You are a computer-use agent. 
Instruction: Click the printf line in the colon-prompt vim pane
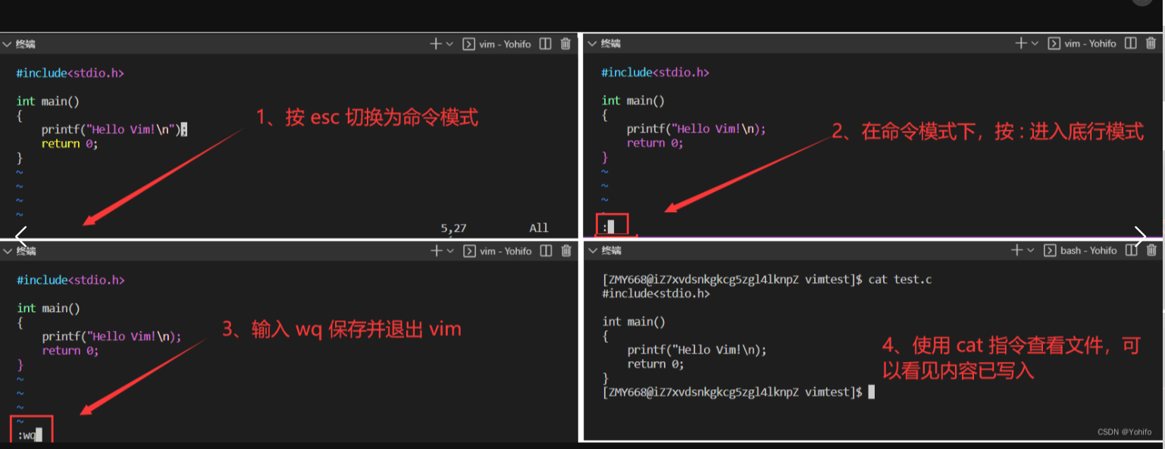pyautogui.click(x=697, y=129)
